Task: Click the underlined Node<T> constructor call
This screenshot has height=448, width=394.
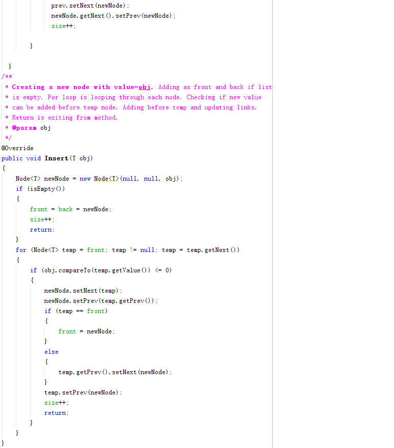Action: [x=106, y=179]
